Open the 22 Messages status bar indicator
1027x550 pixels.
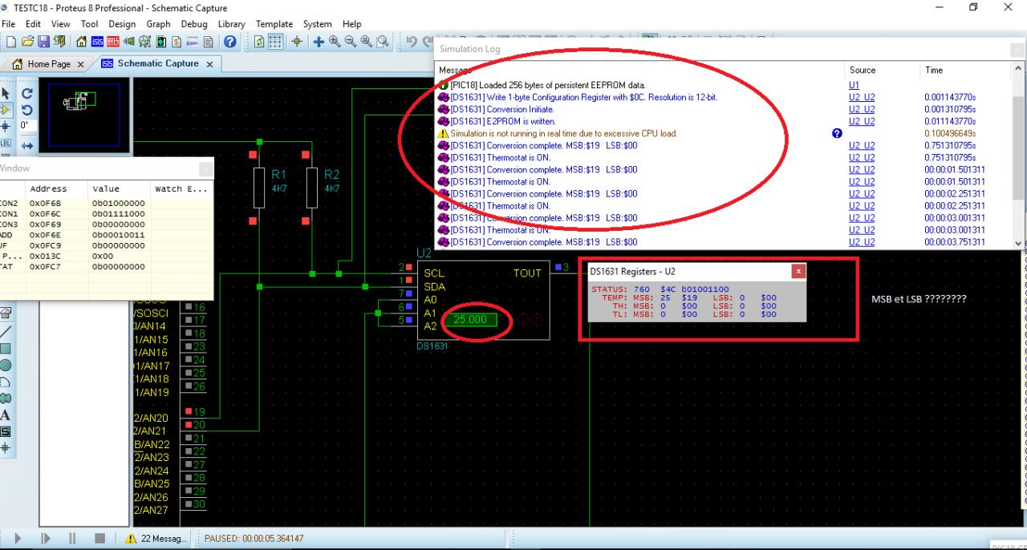(x=156, y=539)
